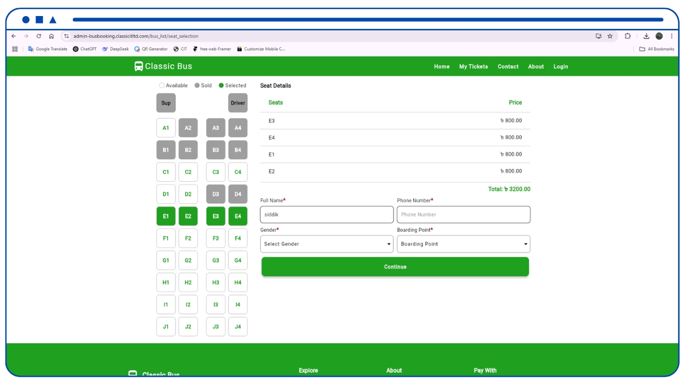Select available seat I3
Image resolution: width=685 pixels, height=385 pixels.
216,305
